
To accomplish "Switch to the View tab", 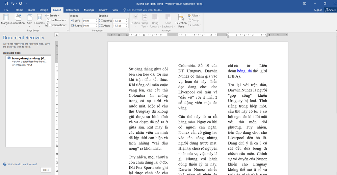I will click(x=115, y=10).
